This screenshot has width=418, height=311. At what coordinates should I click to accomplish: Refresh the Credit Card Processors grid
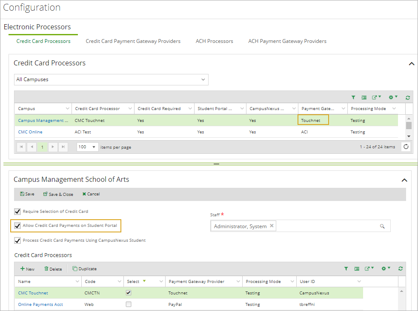[407, 97]
